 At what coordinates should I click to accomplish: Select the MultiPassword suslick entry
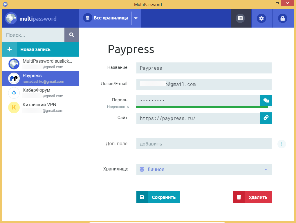pyautogui.click(x=41, y=64)
